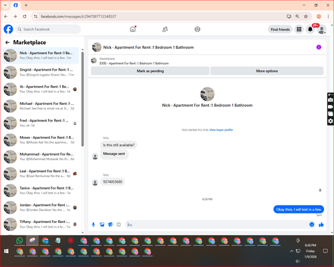Image resolution: width=334 pixels, height=267 pixels.
Task: Open the Facebook logo home link
Action: (9, 29)
